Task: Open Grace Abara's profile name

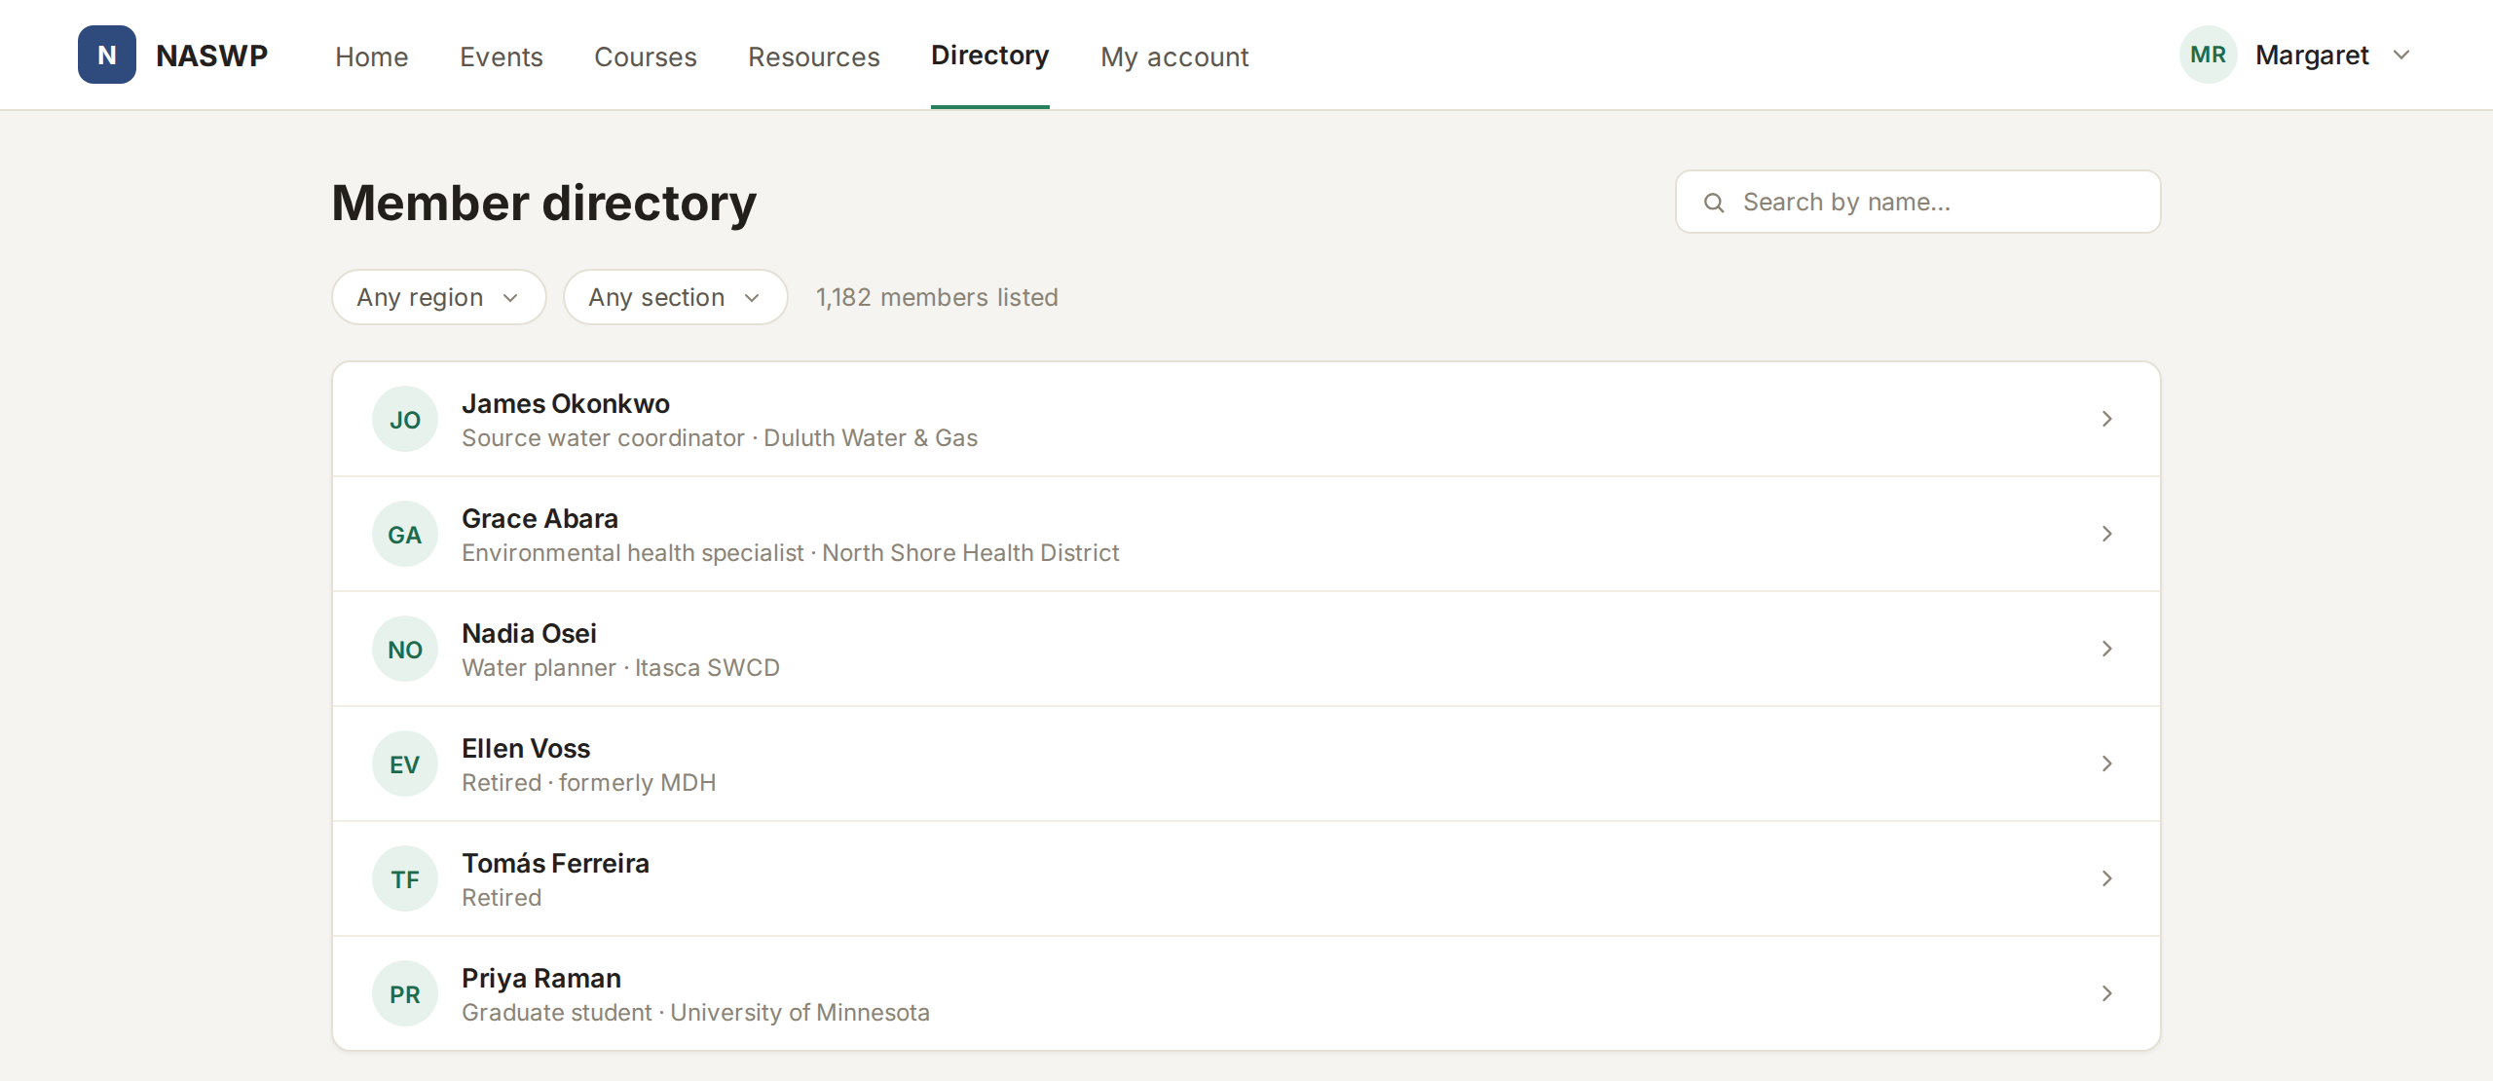Action: [x=540, y=518]
